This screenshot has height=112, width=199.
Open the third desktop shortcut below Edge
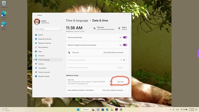(4, 26)
